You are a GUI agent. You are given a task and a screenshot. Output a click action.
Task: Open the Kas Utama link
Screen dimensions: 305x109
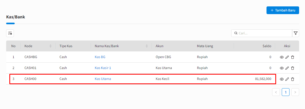[x=103, y=79]
